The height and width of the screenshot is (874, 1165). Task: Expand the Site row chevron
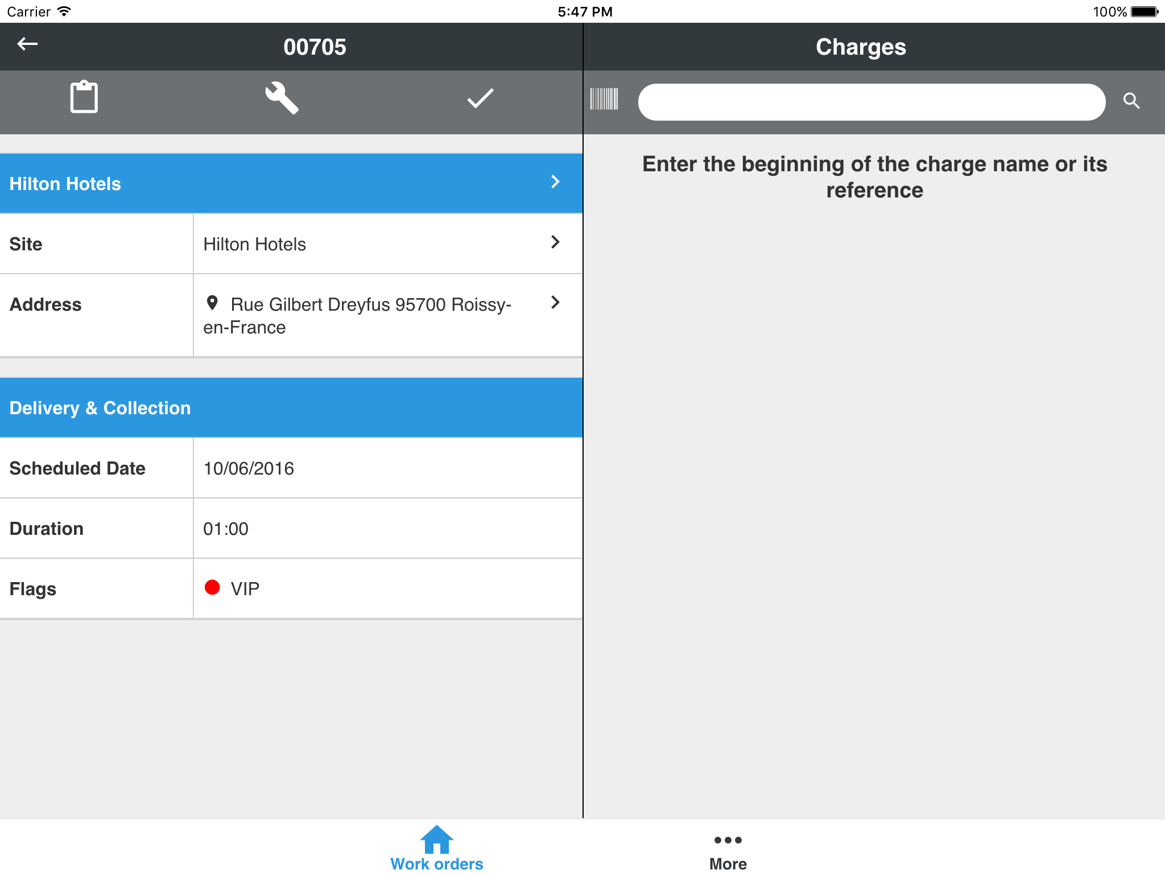(x=555, y=242)
